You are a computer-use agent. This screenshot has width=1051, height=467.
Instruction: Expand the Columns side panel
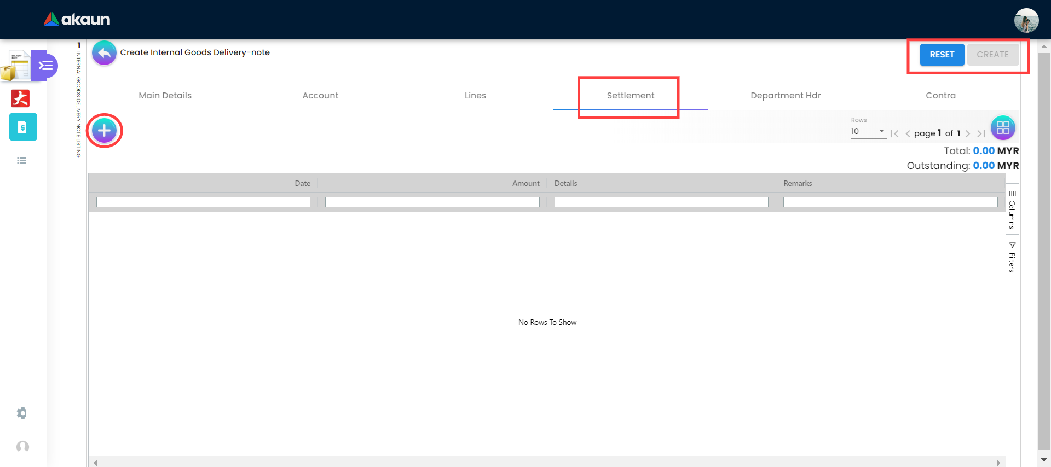pyautogui.click(x=1012, y=209)
